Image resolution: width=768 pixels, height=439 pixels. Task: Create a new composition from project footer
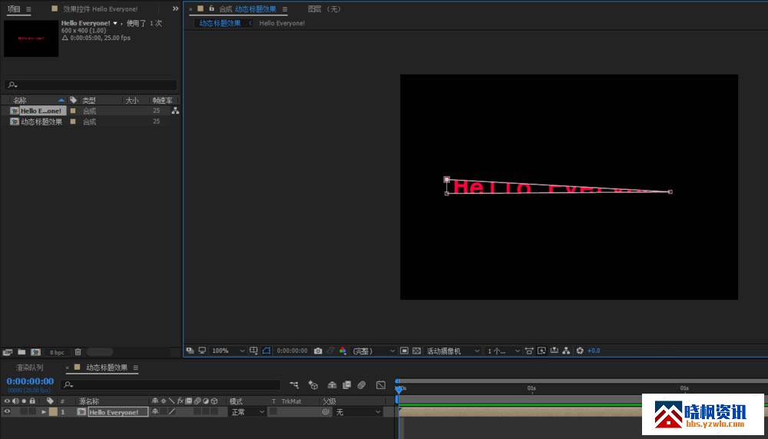coord(36,352)
